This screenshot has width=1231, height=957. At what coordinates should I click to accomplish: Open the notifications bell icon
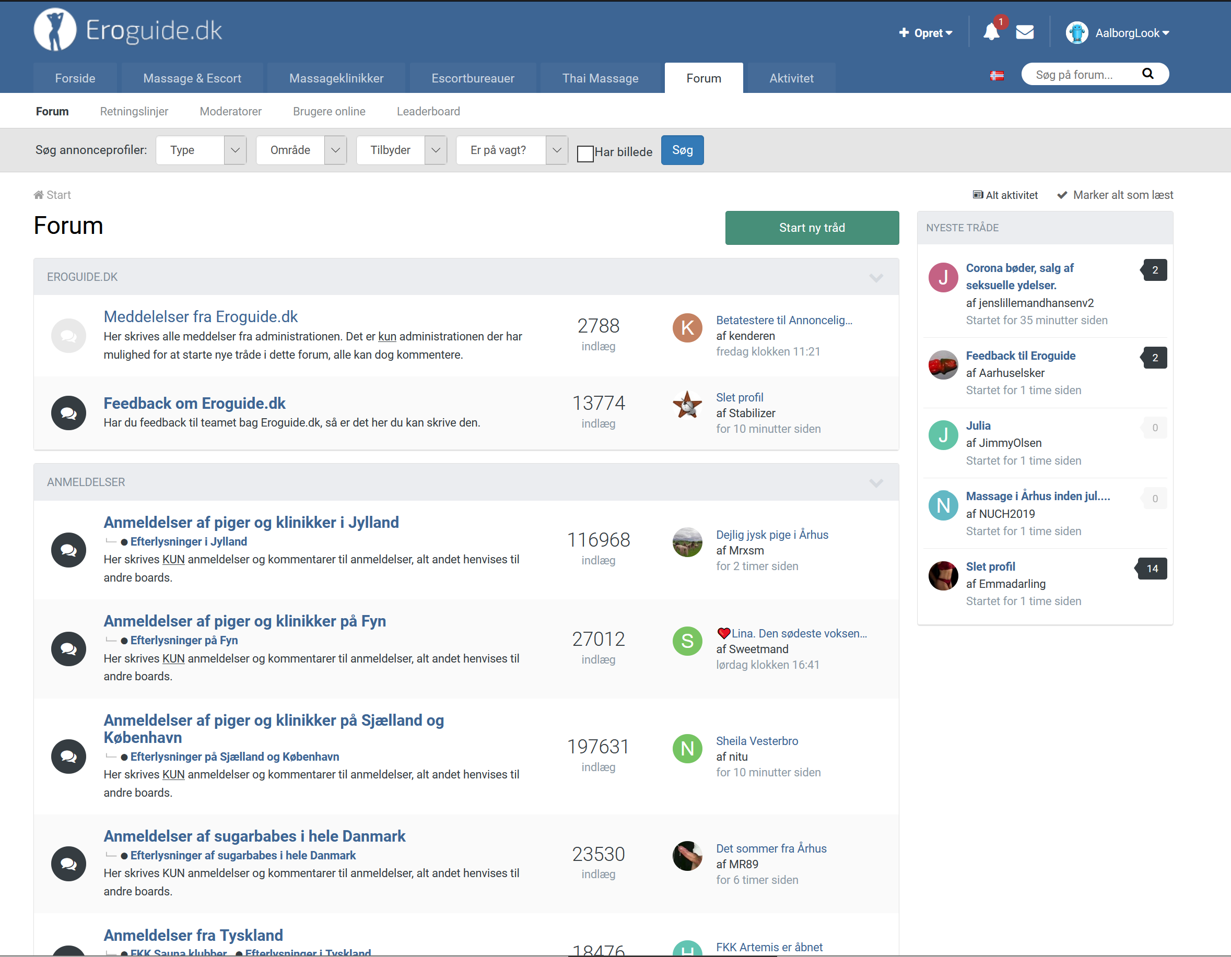coord(990,32)
